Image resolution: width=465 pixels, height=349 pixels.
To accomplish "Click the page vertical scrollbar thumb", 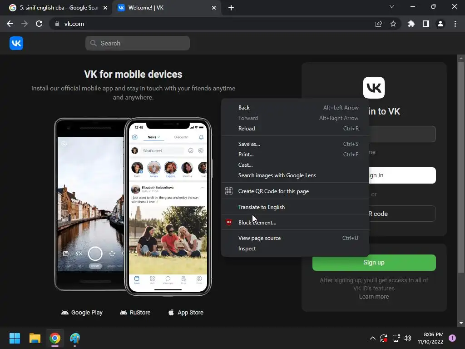I will (x=461, y=167).
